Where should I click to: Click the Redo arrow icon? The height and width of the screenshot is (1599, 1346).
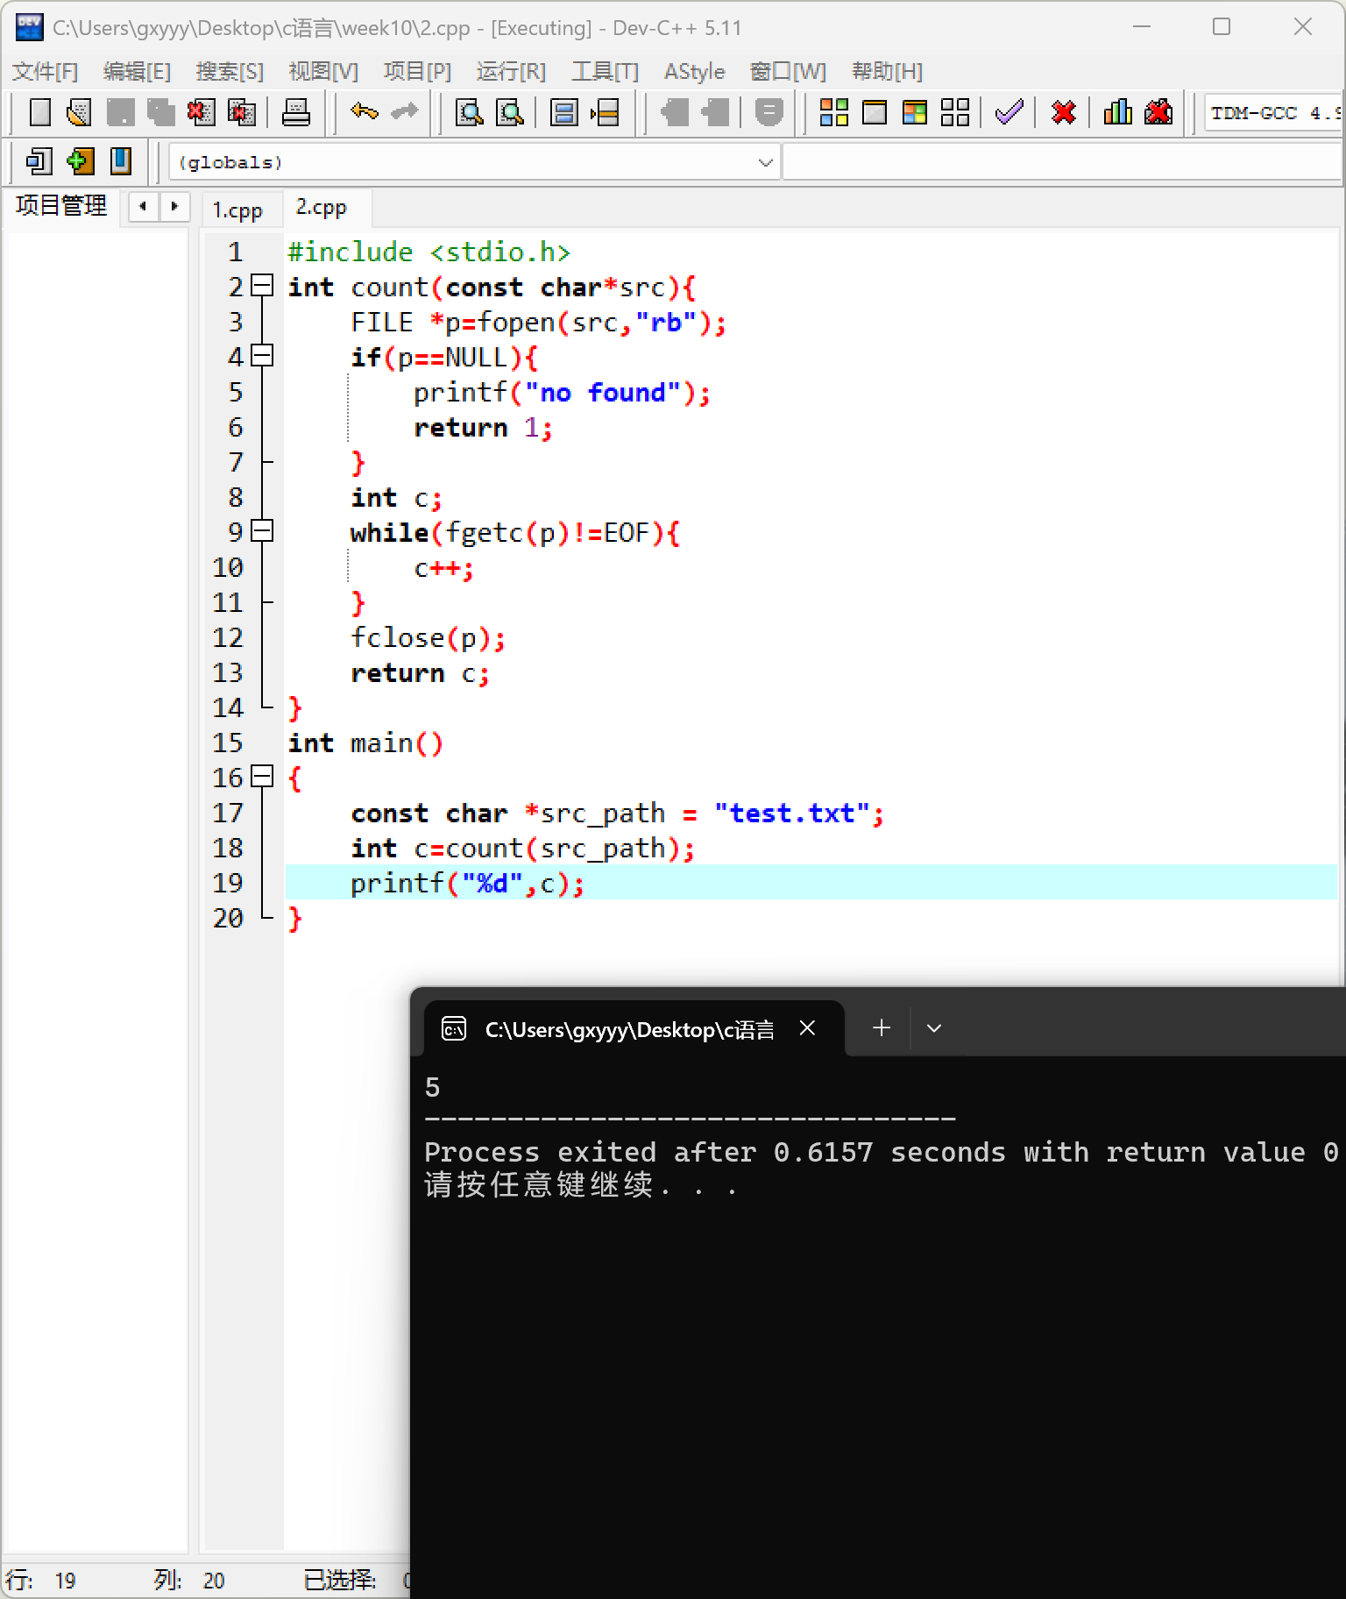pyautogui.click(x=404, y=112)
